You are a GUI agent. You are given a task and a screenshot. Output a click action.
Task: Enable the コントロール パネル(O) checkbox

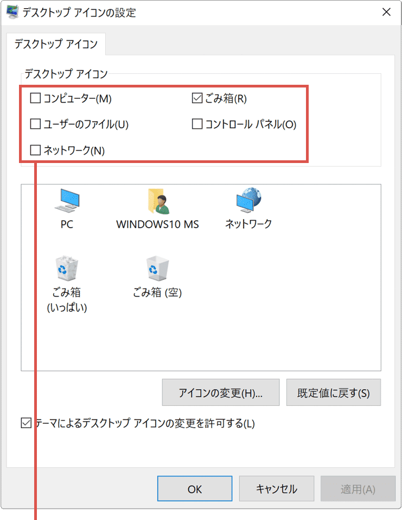click(x=197, y=124)
